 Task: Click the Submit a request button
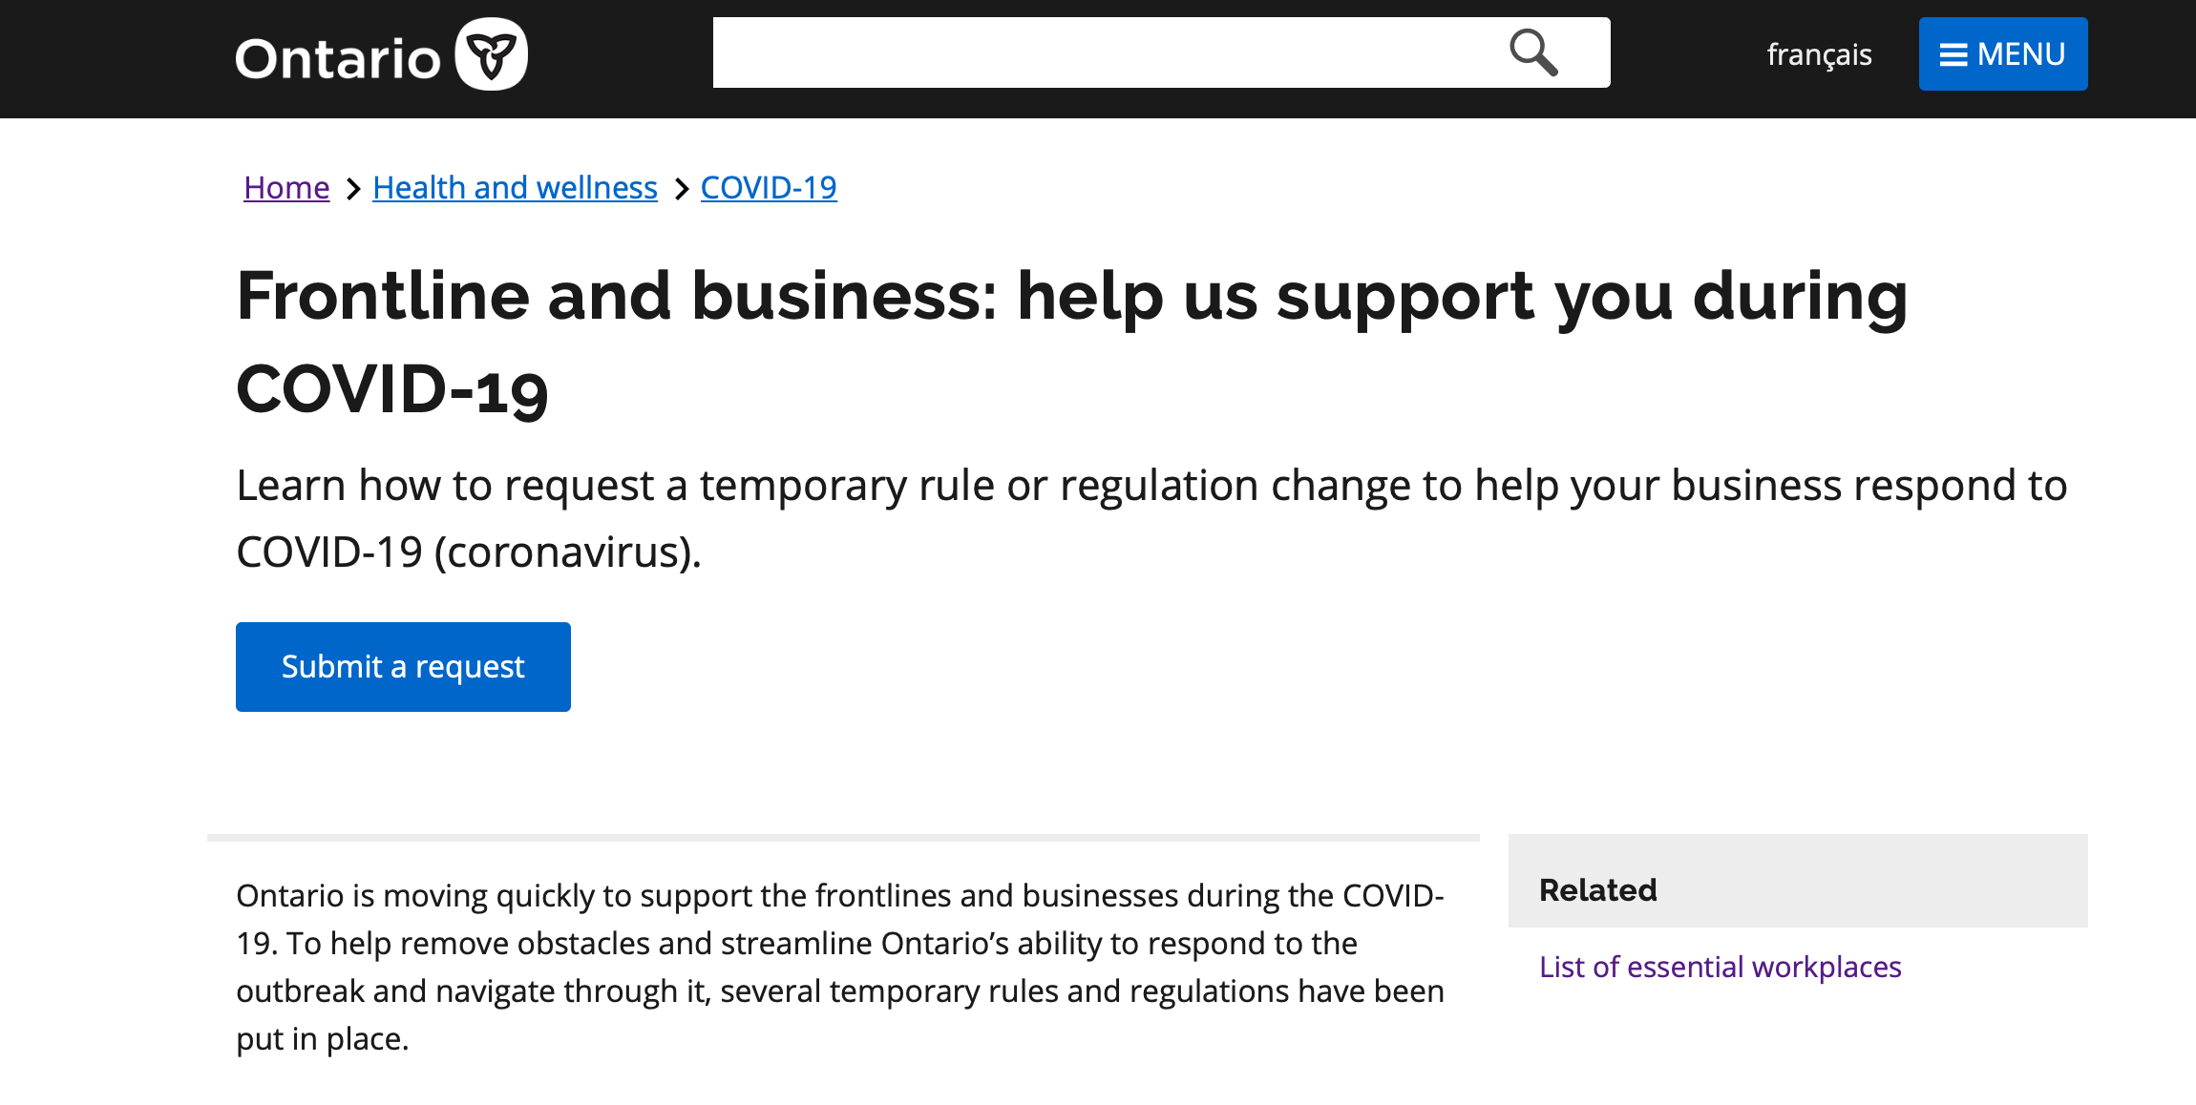(403, 667)
